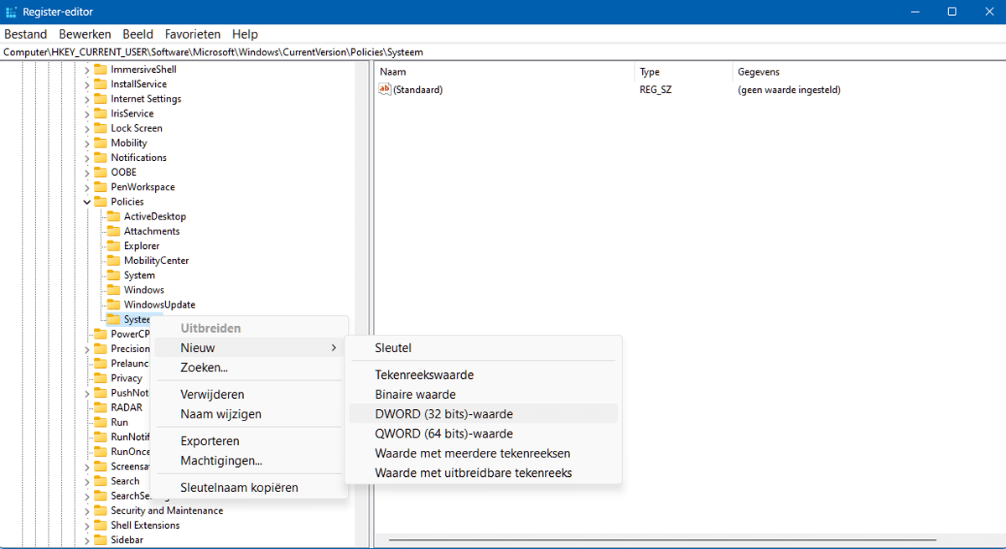Screen dimensions: 1006x549
Task: Click the MobilityCenter folder icon
Action: tap(114, 261)
